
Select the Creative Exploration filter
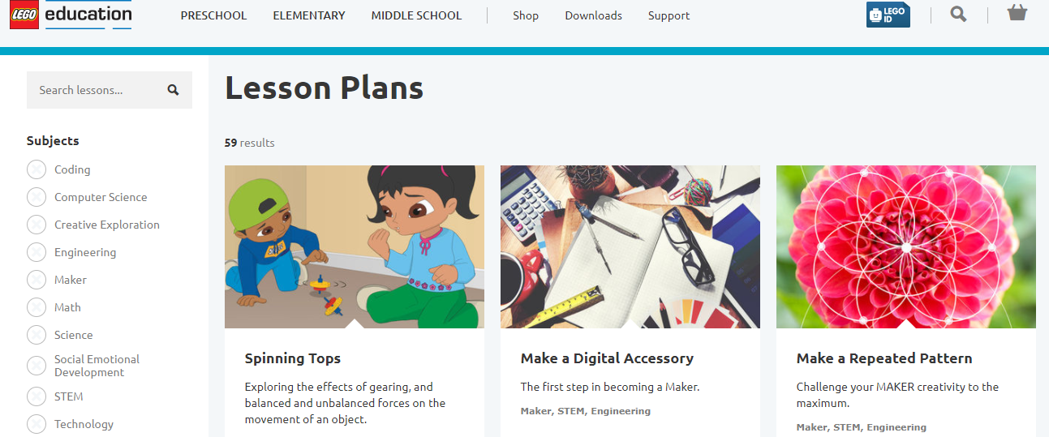[37, 225]
